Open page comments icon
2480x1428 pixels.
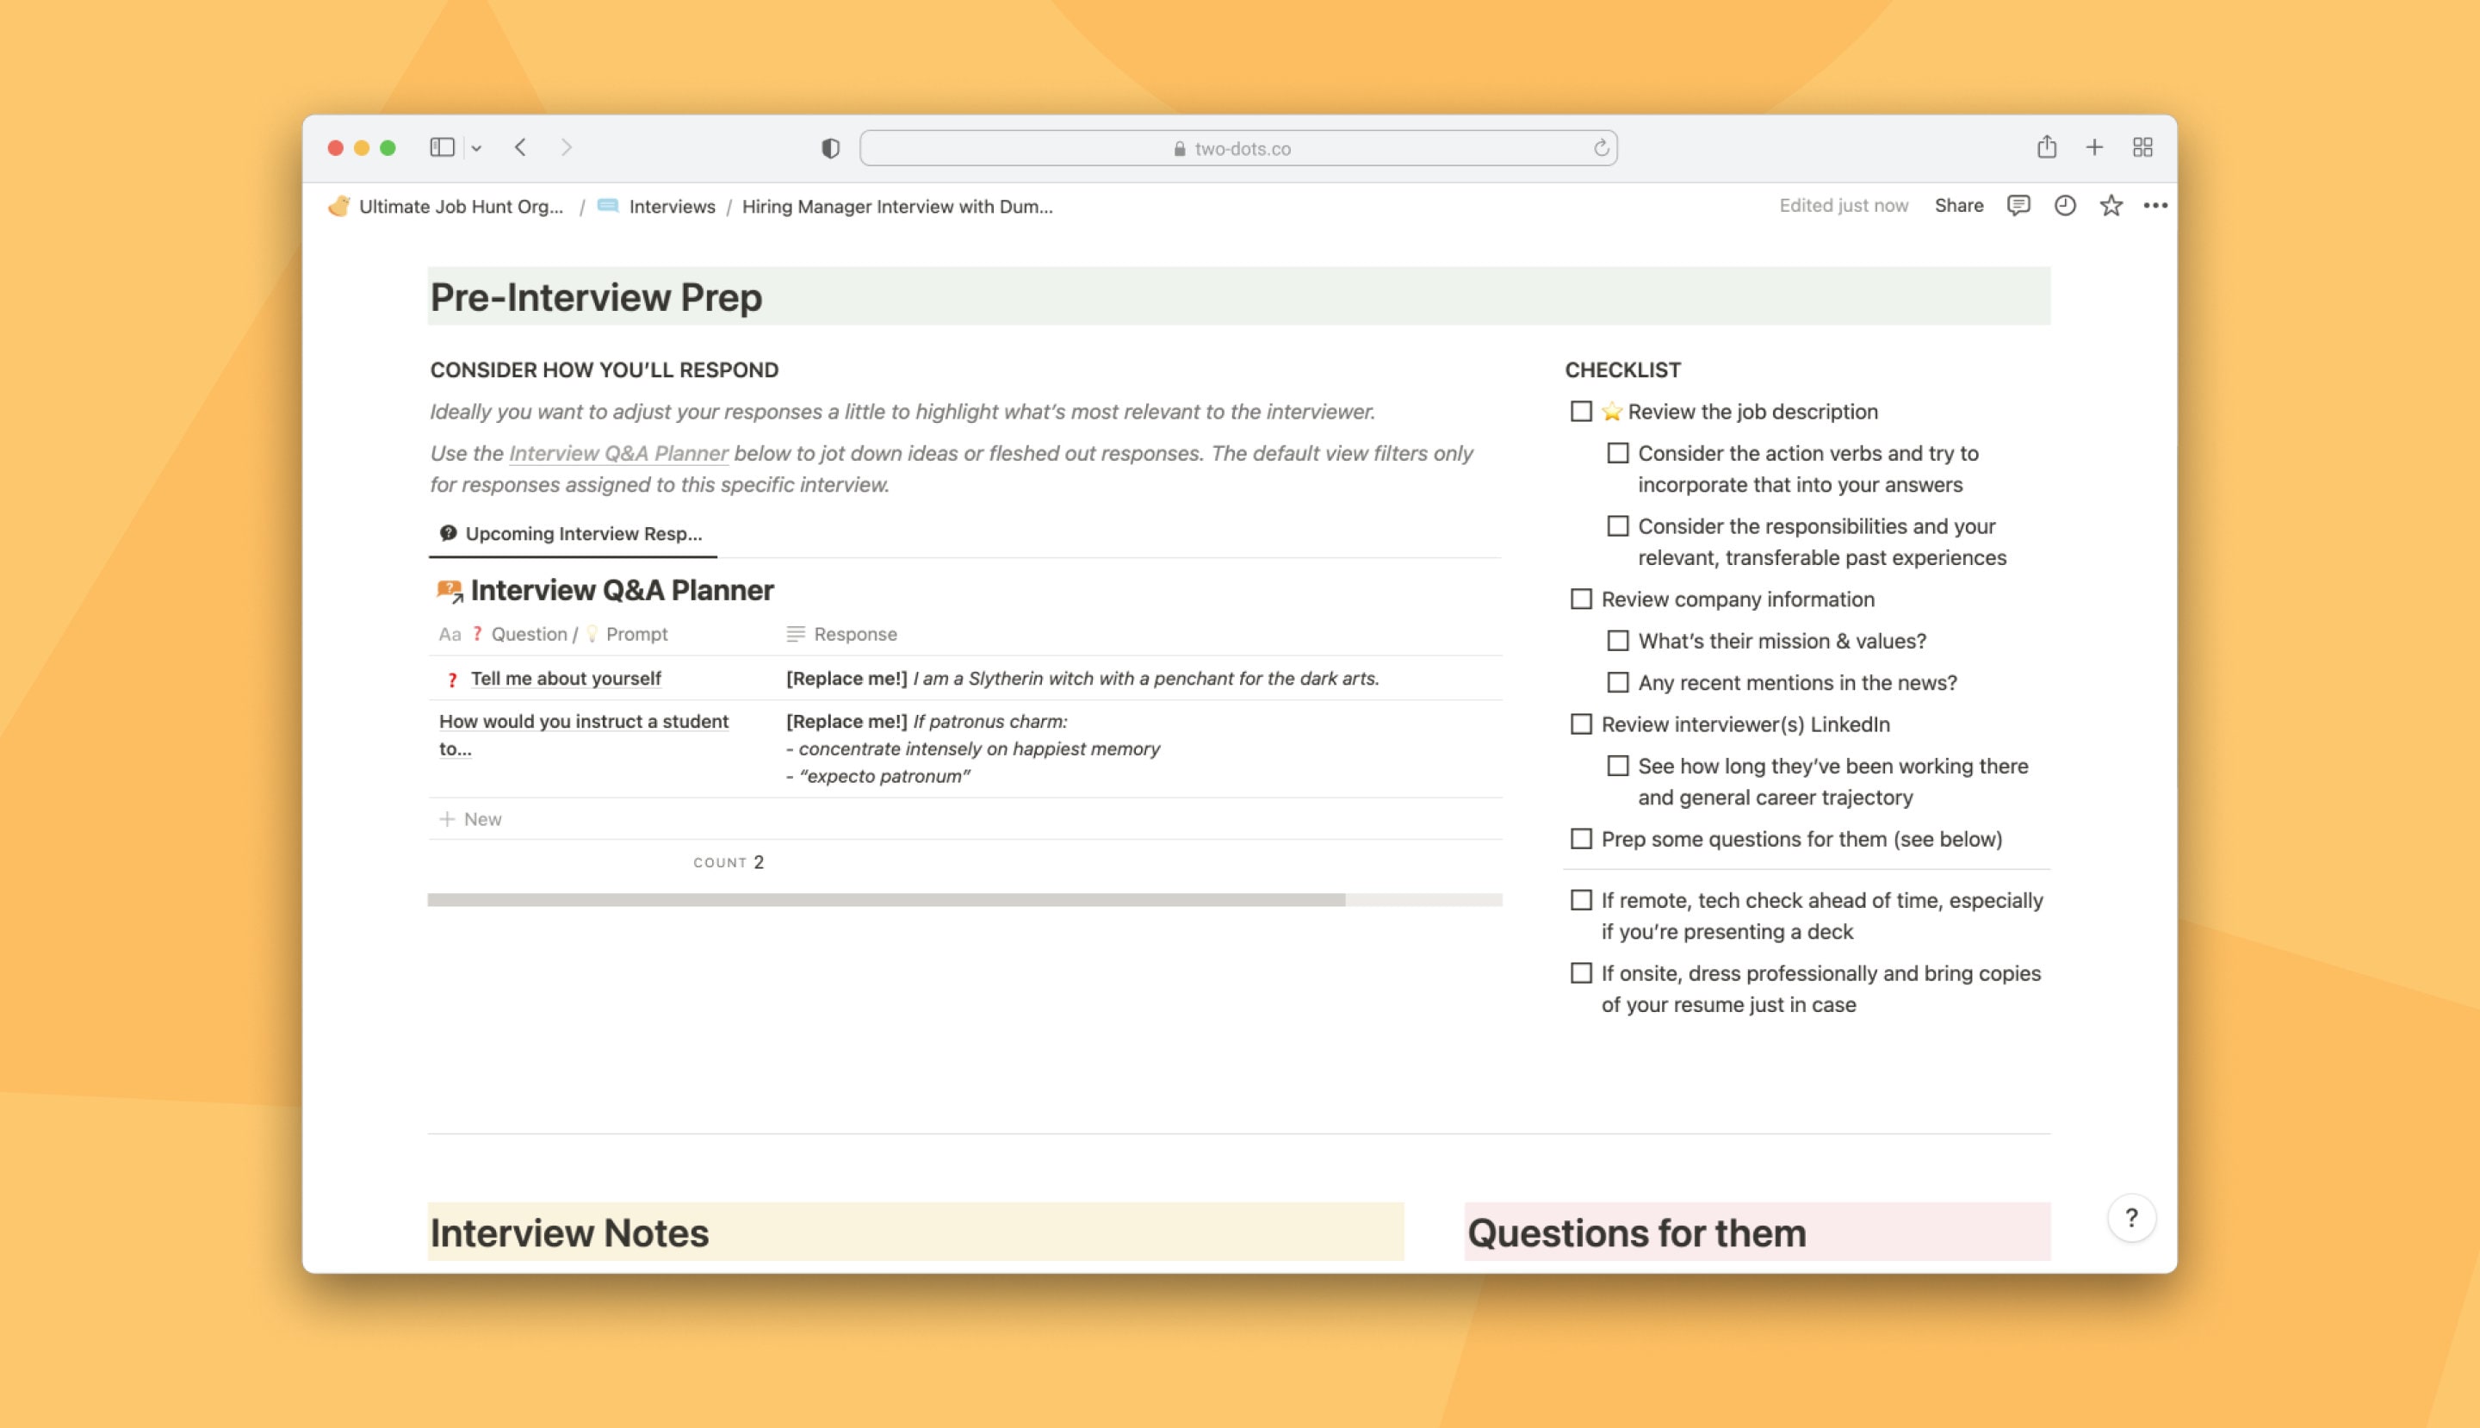pos(2018,205)
